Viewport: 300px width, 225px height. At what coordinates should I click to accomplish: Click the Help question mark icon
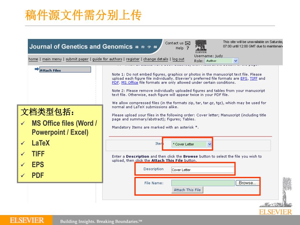coord(188,48)
